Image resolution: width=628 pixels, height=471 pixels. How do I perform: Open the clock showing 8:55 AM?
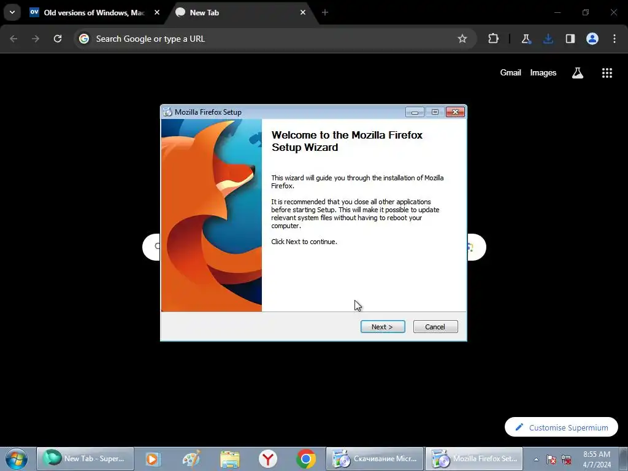click(x=597, y=459)
